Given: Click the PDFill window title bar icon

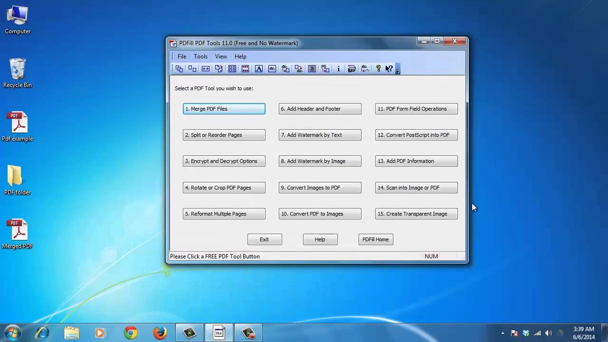Looking at the screenshot, I should point(173,43).
